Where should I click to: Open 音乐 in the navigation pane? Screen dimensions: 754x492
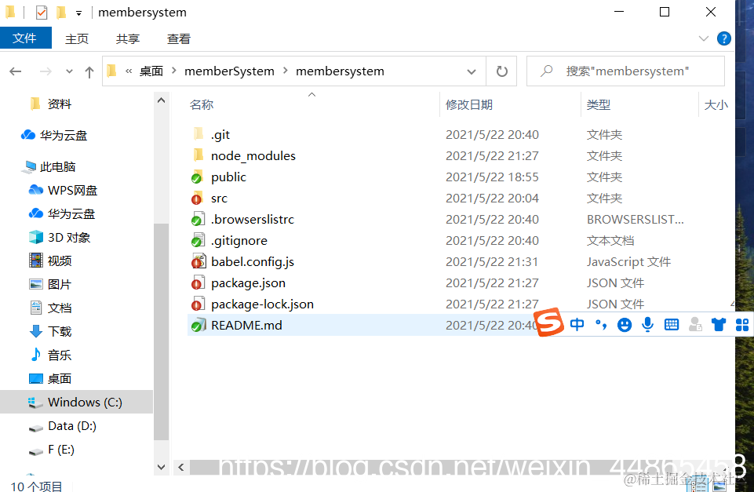tap(59, 355)
